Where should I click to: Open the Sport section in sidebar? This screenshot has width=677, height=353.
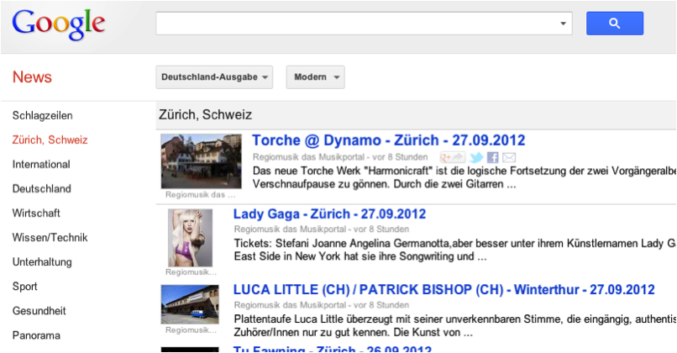tap(25, 286)
